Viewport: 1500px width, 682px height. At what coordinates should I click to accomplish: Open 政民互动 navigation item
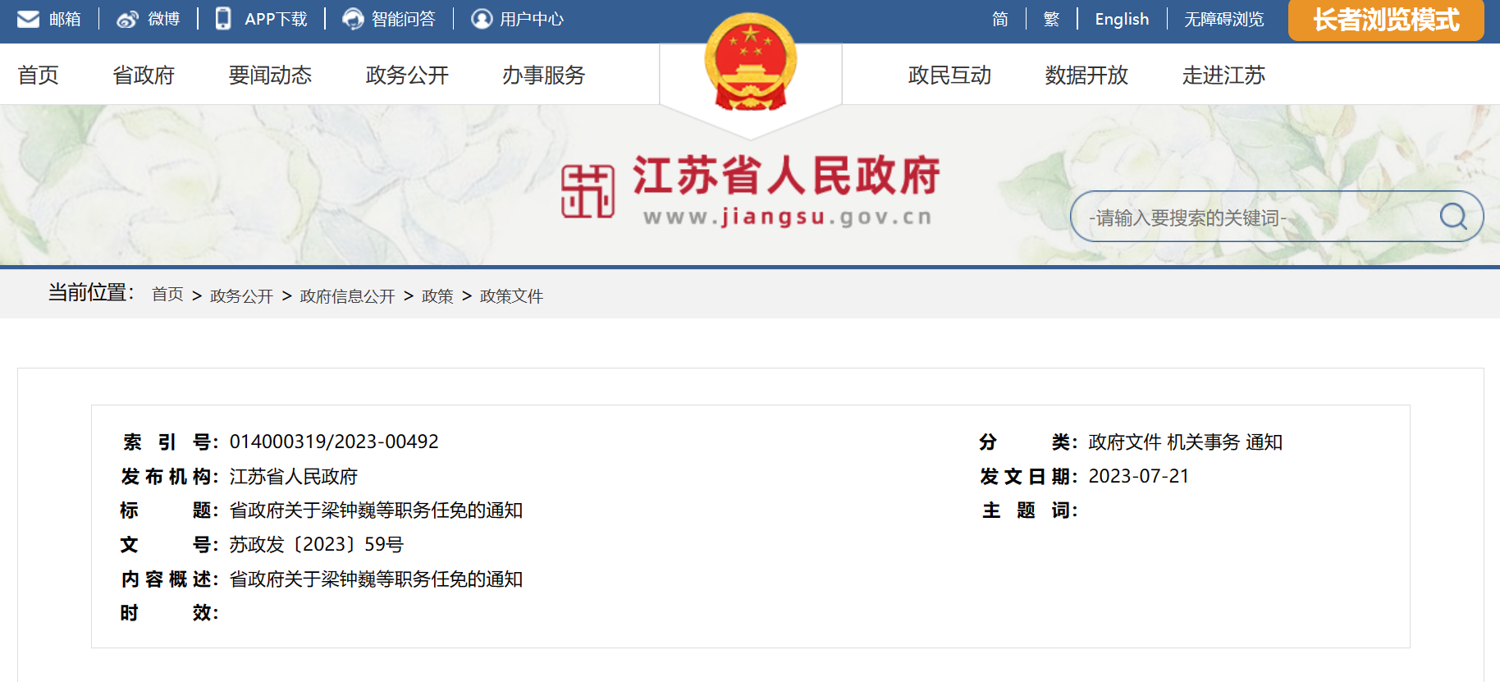[x=949, y=75]
